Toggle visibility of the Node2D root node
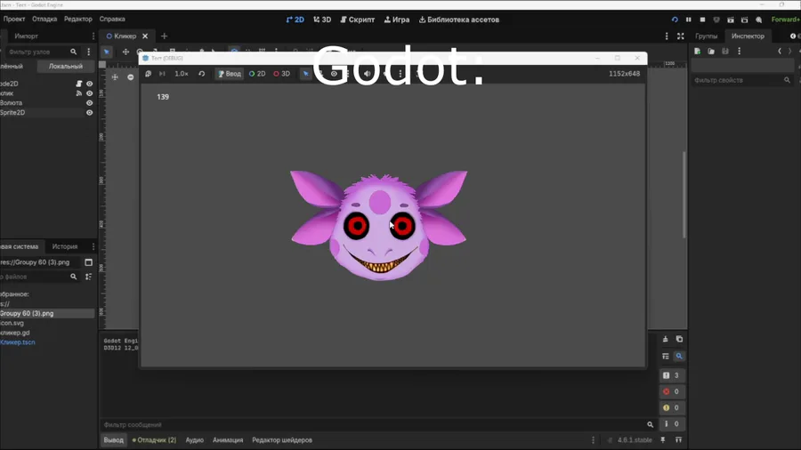 pos(89,84)
